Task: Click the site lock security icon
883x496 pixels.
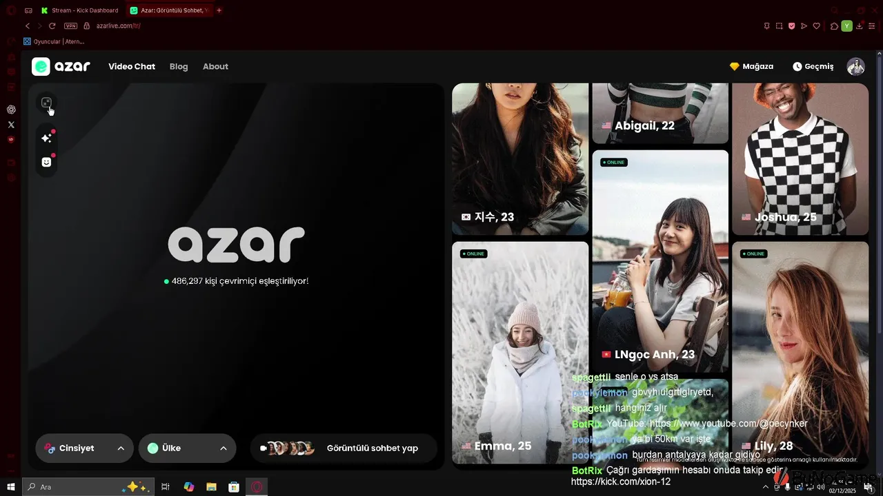Action: [87, 26]
